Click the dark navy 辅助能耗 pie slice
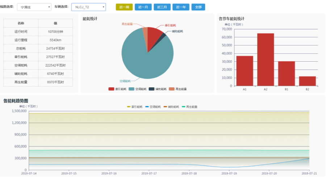This screenshot has width=326, height=177. 163,36
